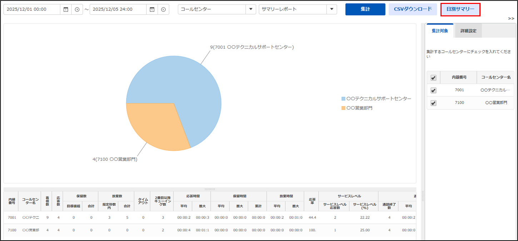The width and height of the screenshot is (518, 241).
Task: Toggle the select-all call centers checkbox
Action: point(433,77)
